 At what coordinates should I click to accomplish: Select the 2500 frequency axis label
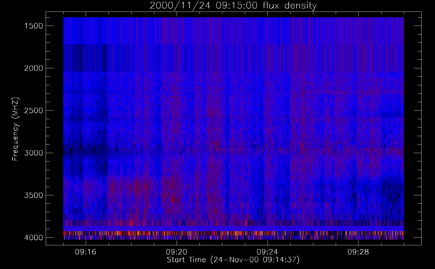[34, 111]
